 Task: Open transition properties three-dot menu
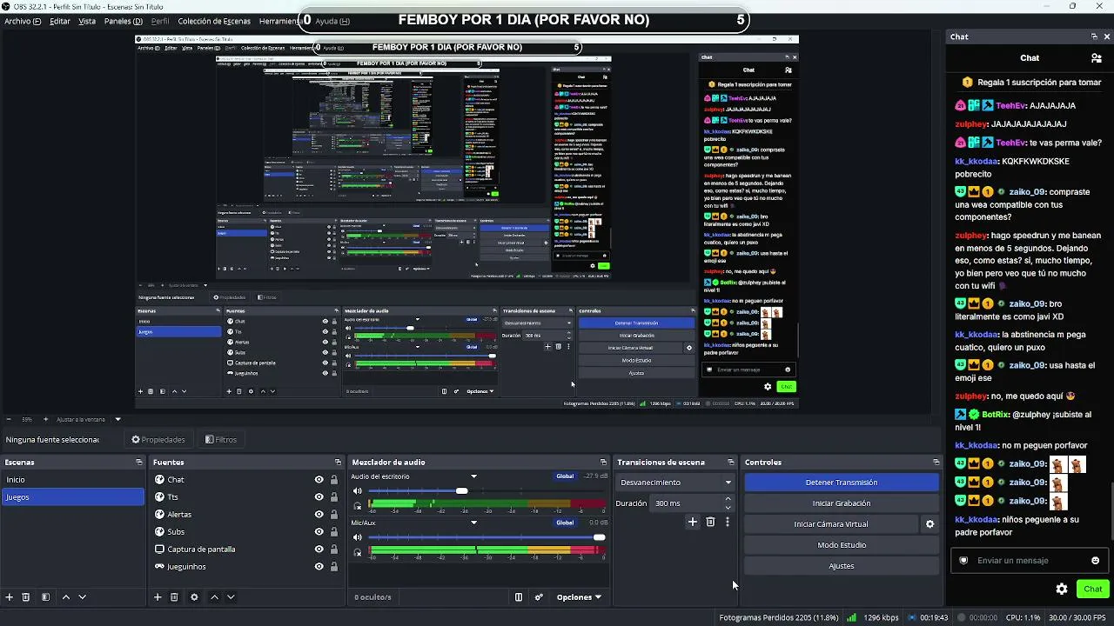[728, 523]
